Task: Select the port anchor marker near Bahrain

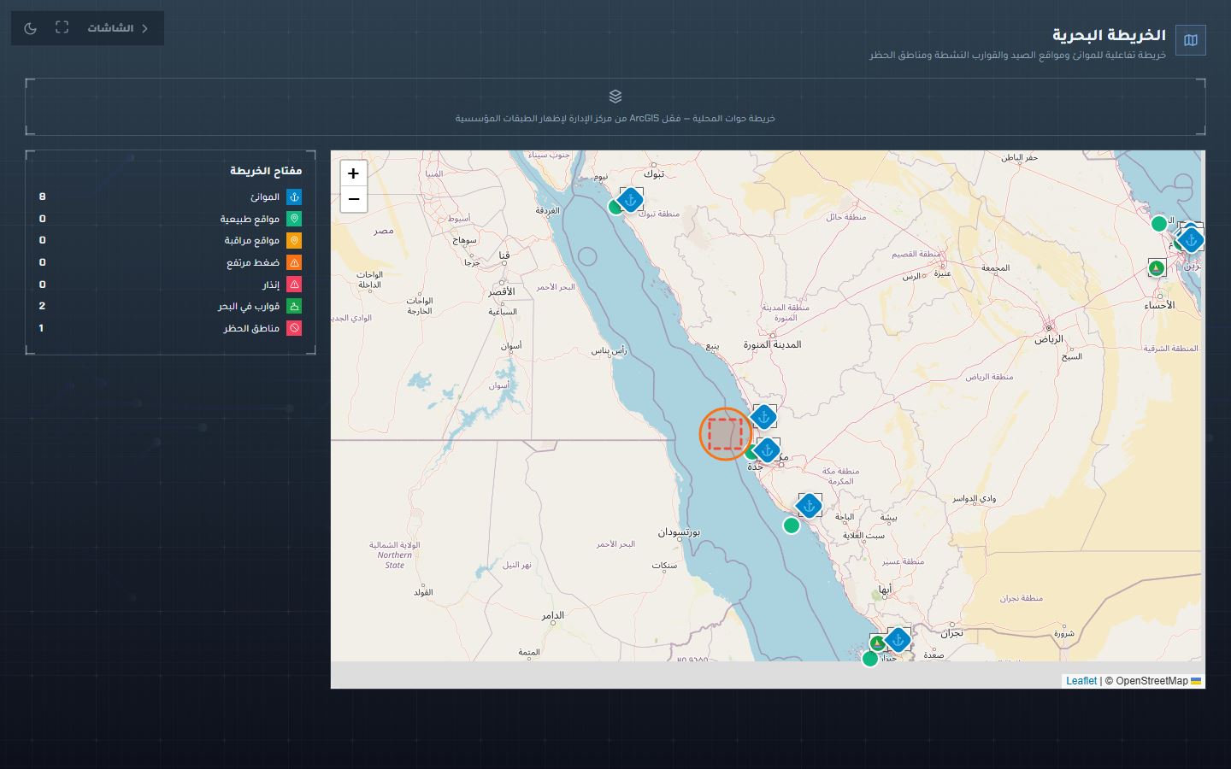Action: point(1191,240)
